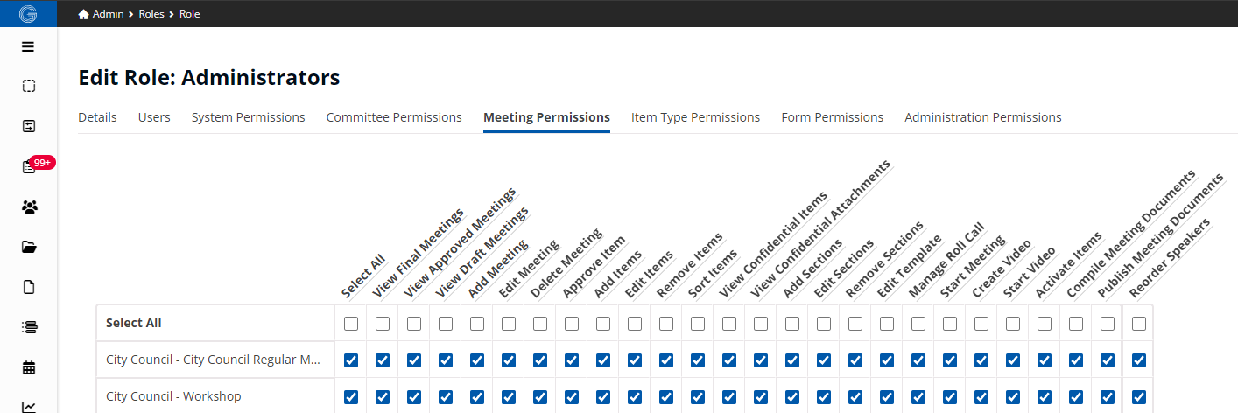The image size is (1238, 413).
Task: Open the document icon with 99+ badge
Action: 29,167
